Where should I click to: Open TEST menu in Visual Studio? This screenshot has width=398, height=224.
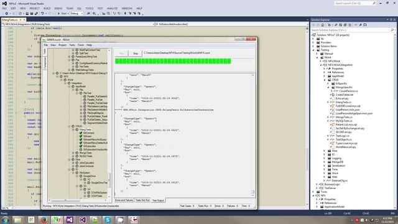[100, 8]
